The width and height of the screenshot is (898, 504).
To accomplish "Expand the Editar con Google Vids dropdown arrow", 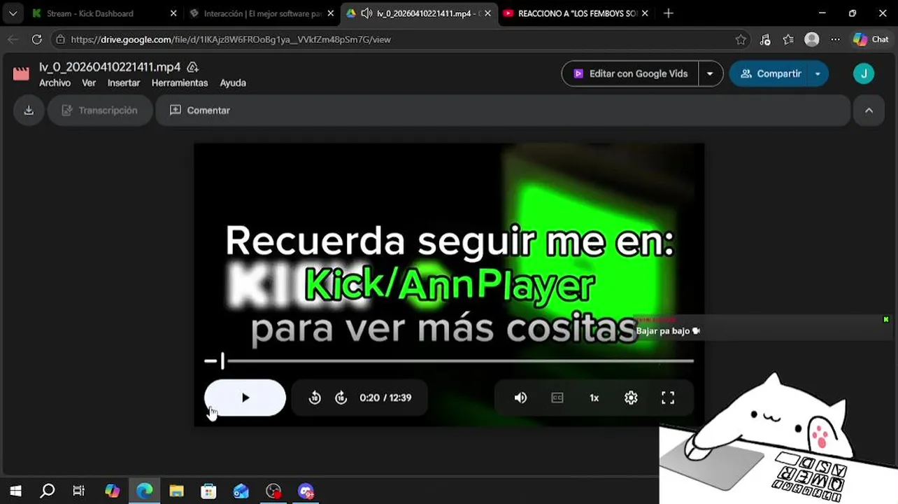I will click(711, 73).
